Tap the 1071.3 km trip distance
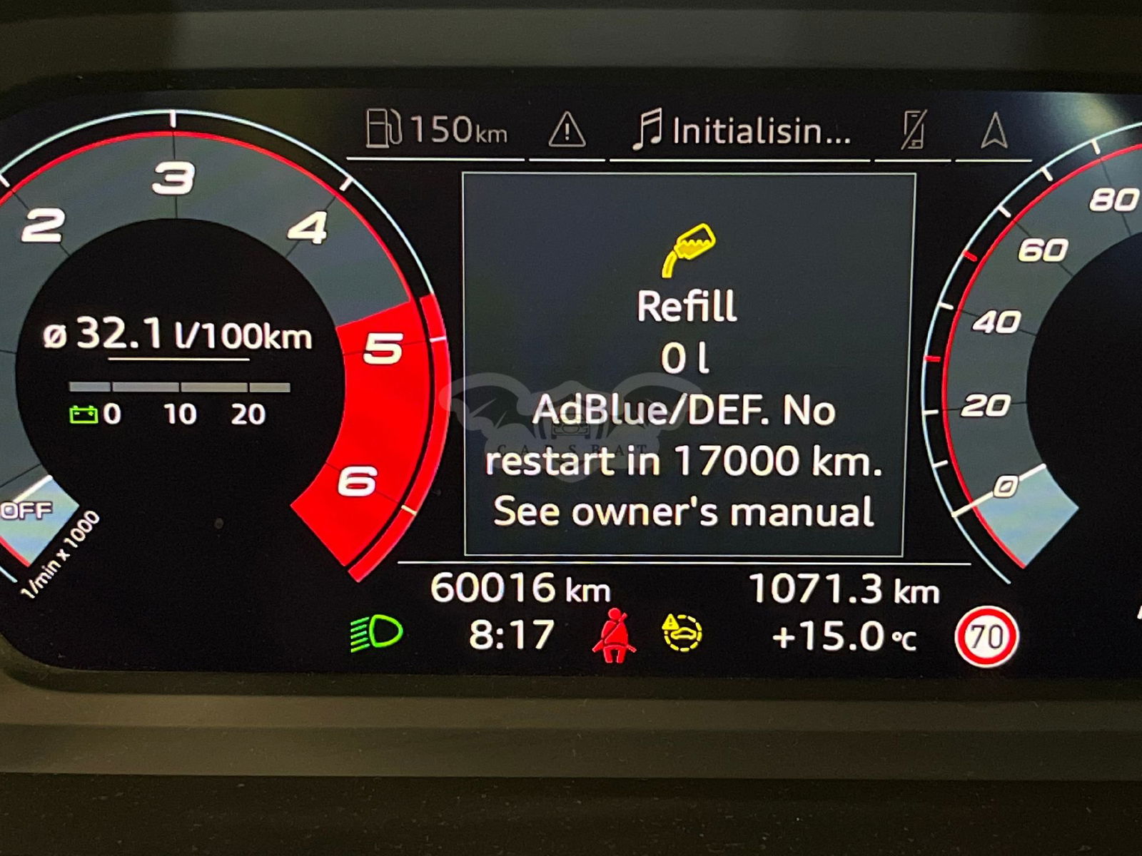 click(x=844, y=590)
